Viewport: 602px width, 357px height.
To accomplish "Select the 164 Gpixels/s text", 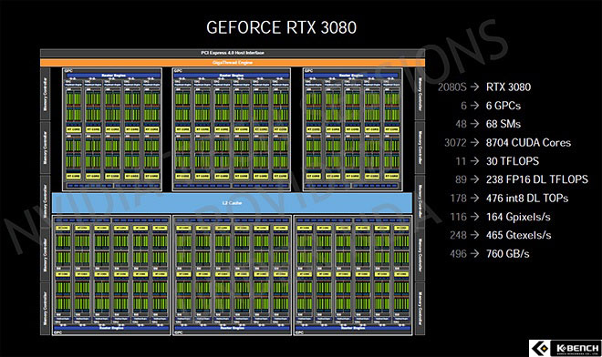I will coord(518,217).
